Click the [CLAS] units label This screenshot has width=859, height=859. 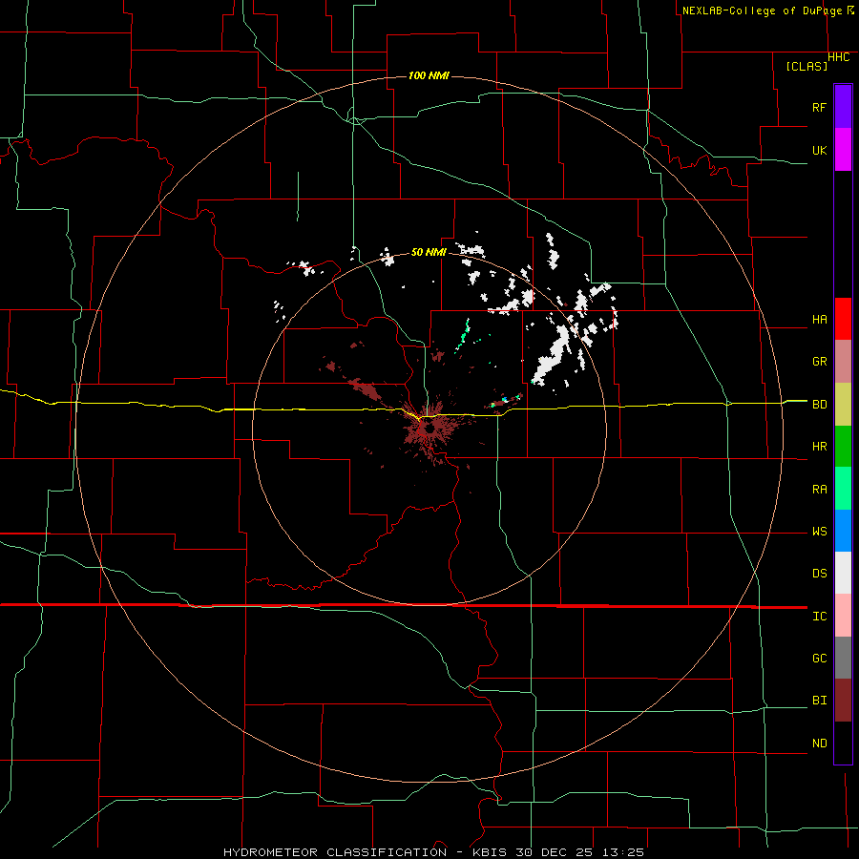pos(807,66)
